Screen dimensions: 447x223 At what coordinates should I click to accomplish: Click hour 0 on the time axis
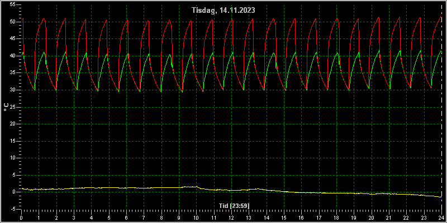point(21,218)
